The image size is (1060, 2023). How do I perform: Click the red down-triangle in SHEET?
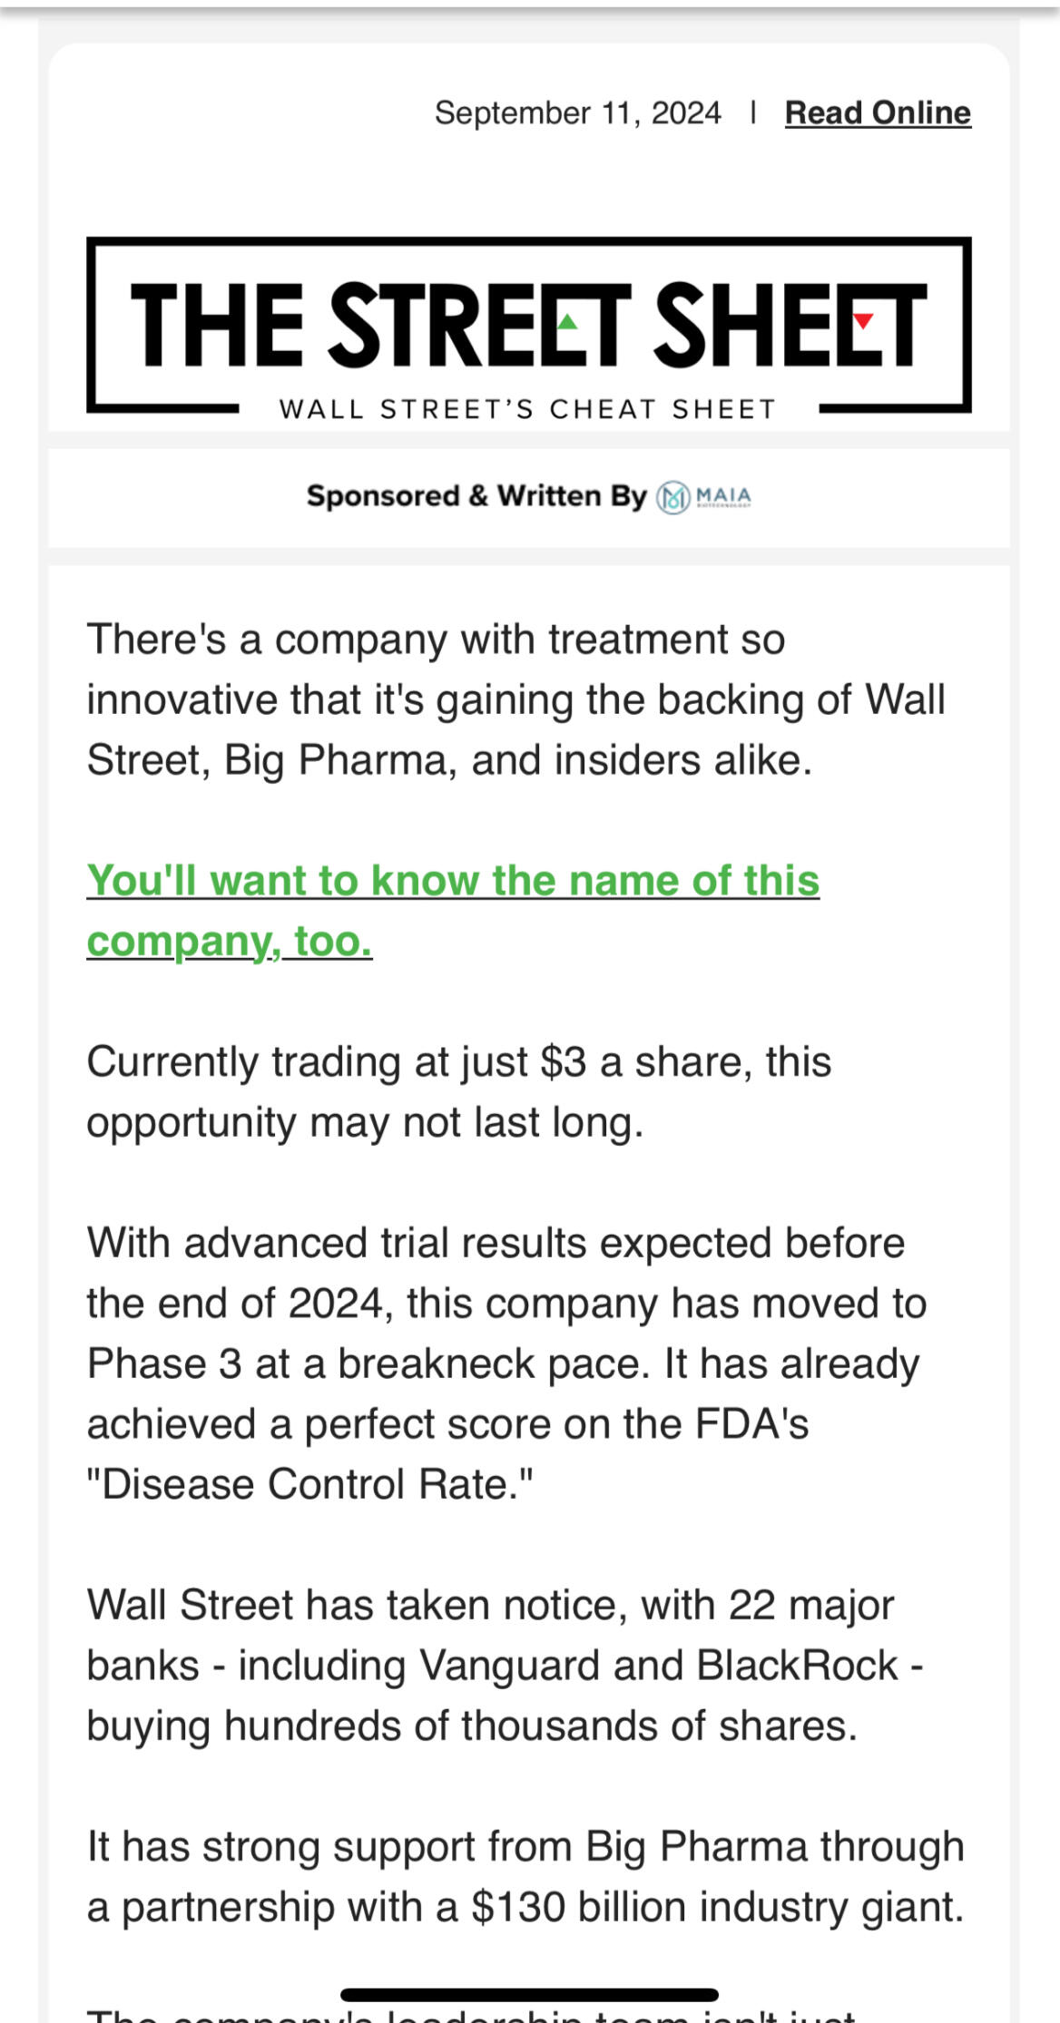coord(863,320)
